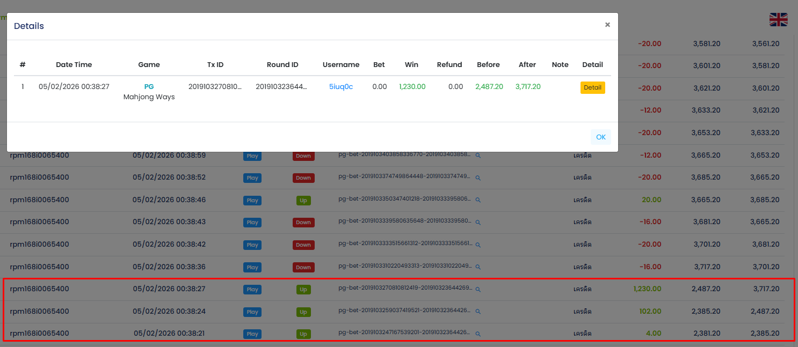Viewport: 798px width, 347px height.
Task: Click magnifier icon for the 1,230.00 win row
Action: point(477,289)
